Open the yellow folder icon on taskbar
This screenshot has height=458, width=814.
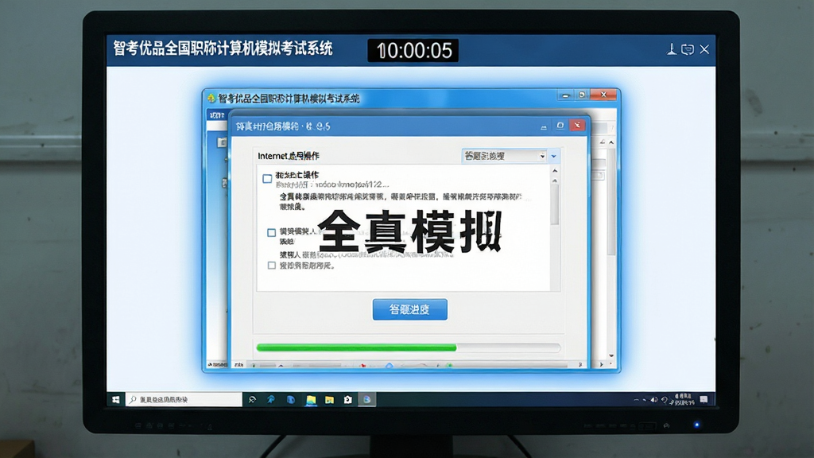(x=329, y=399)
